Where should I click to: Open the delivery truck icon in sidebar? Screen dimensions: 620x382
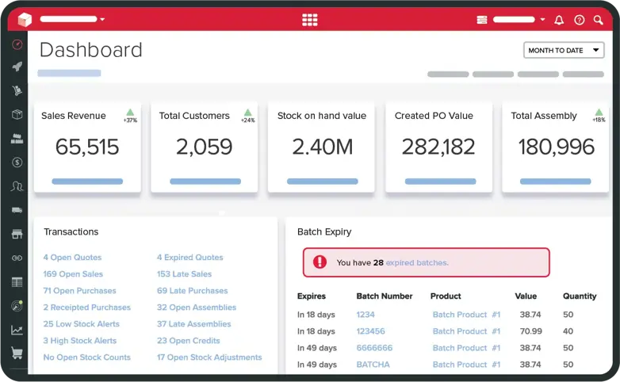17,210
